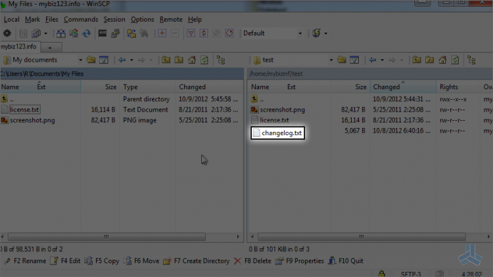Open the Mark menu
Image resolution: width=493 pixels, height=277 pixels.
click(32, 20)
